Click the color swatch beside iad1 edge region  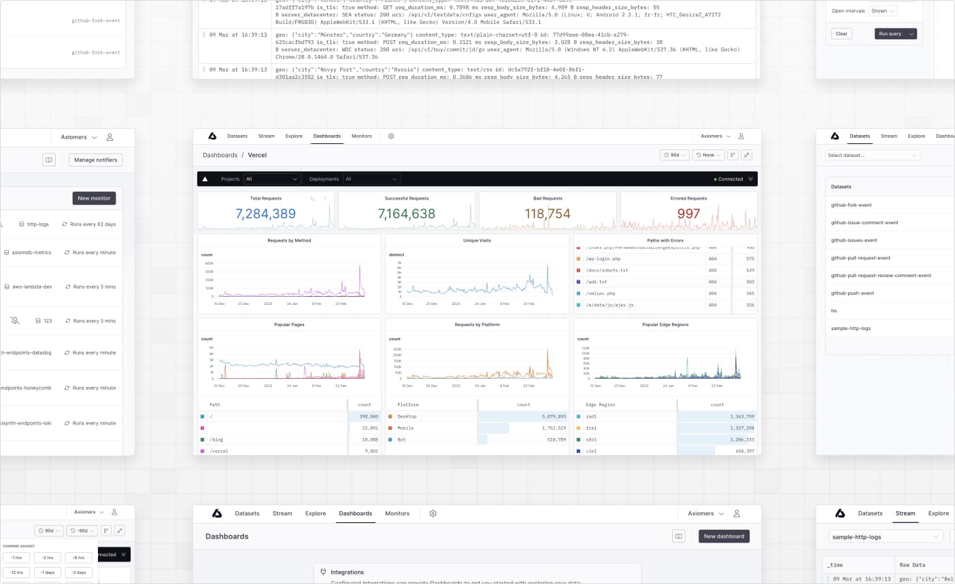(578, 416)
